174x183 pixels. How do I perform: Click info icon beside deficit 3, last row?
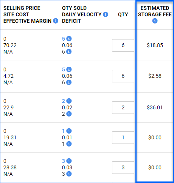(x=69, y=174)
